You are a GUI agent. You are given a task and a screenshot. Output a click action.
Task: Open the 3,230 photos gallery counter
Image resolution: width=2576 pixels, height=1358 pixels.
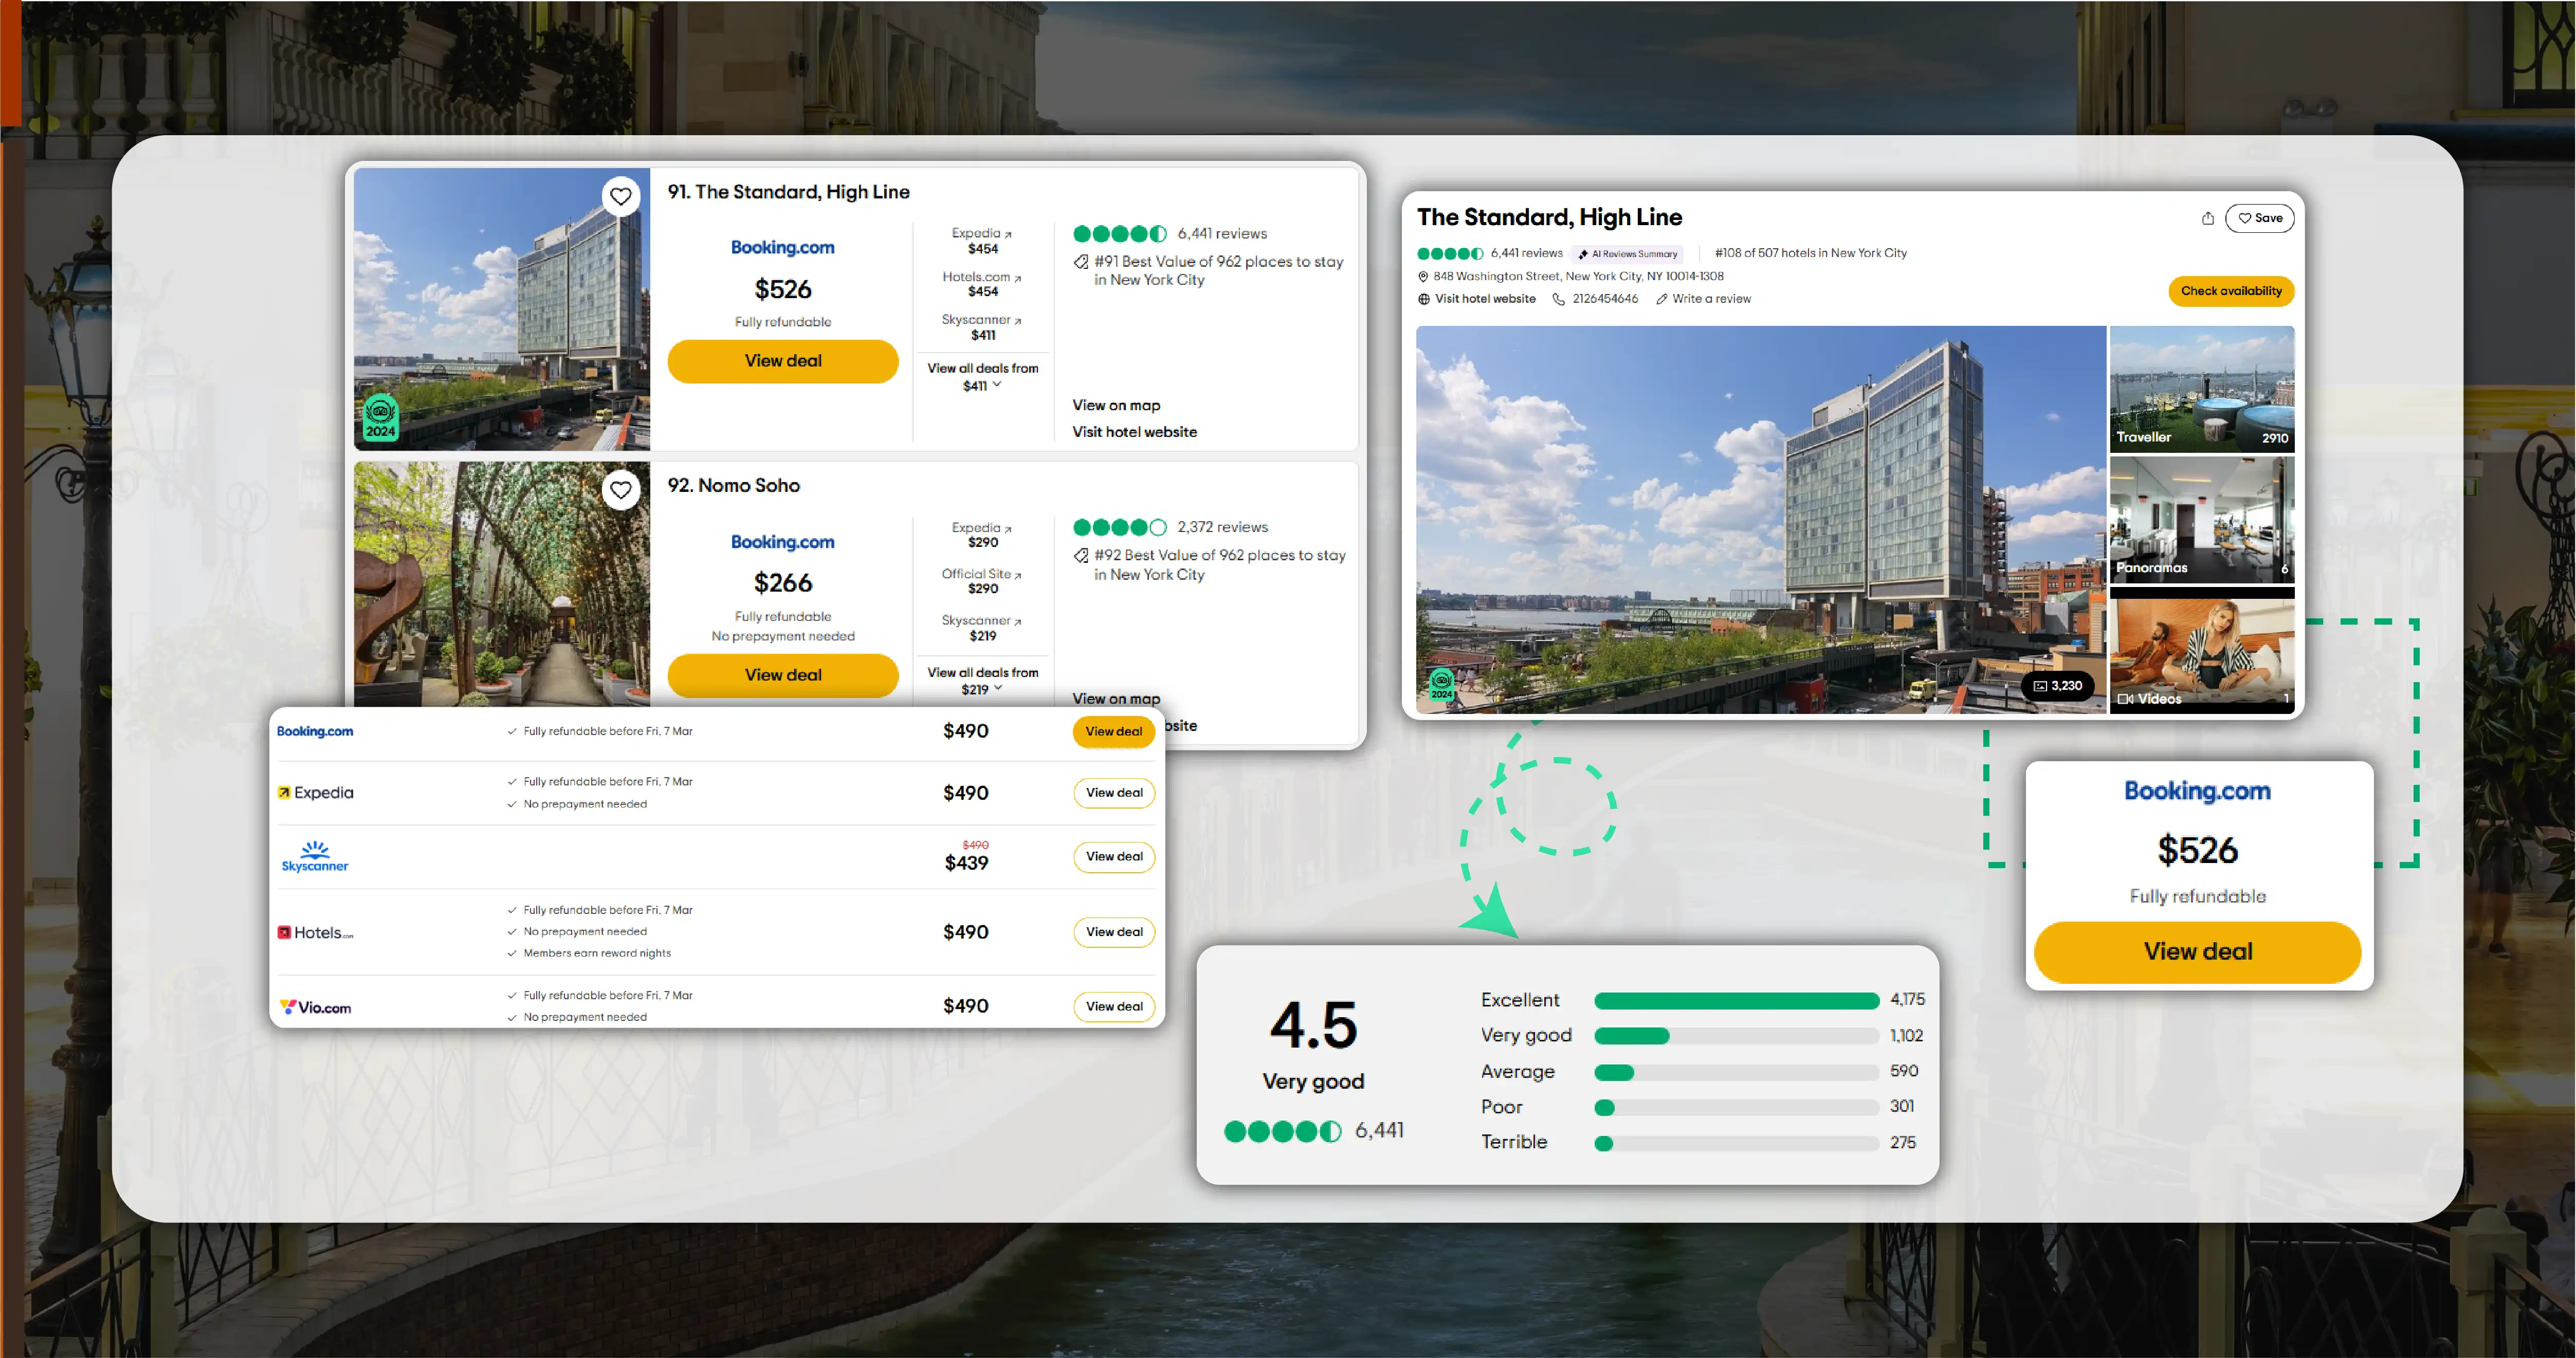2058,685
